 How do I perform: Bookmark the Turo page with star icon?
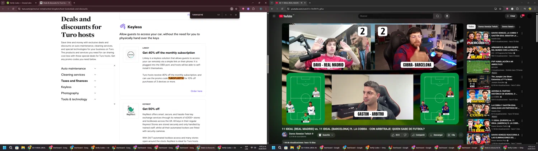pyautogui.click(x=236, y=9)
